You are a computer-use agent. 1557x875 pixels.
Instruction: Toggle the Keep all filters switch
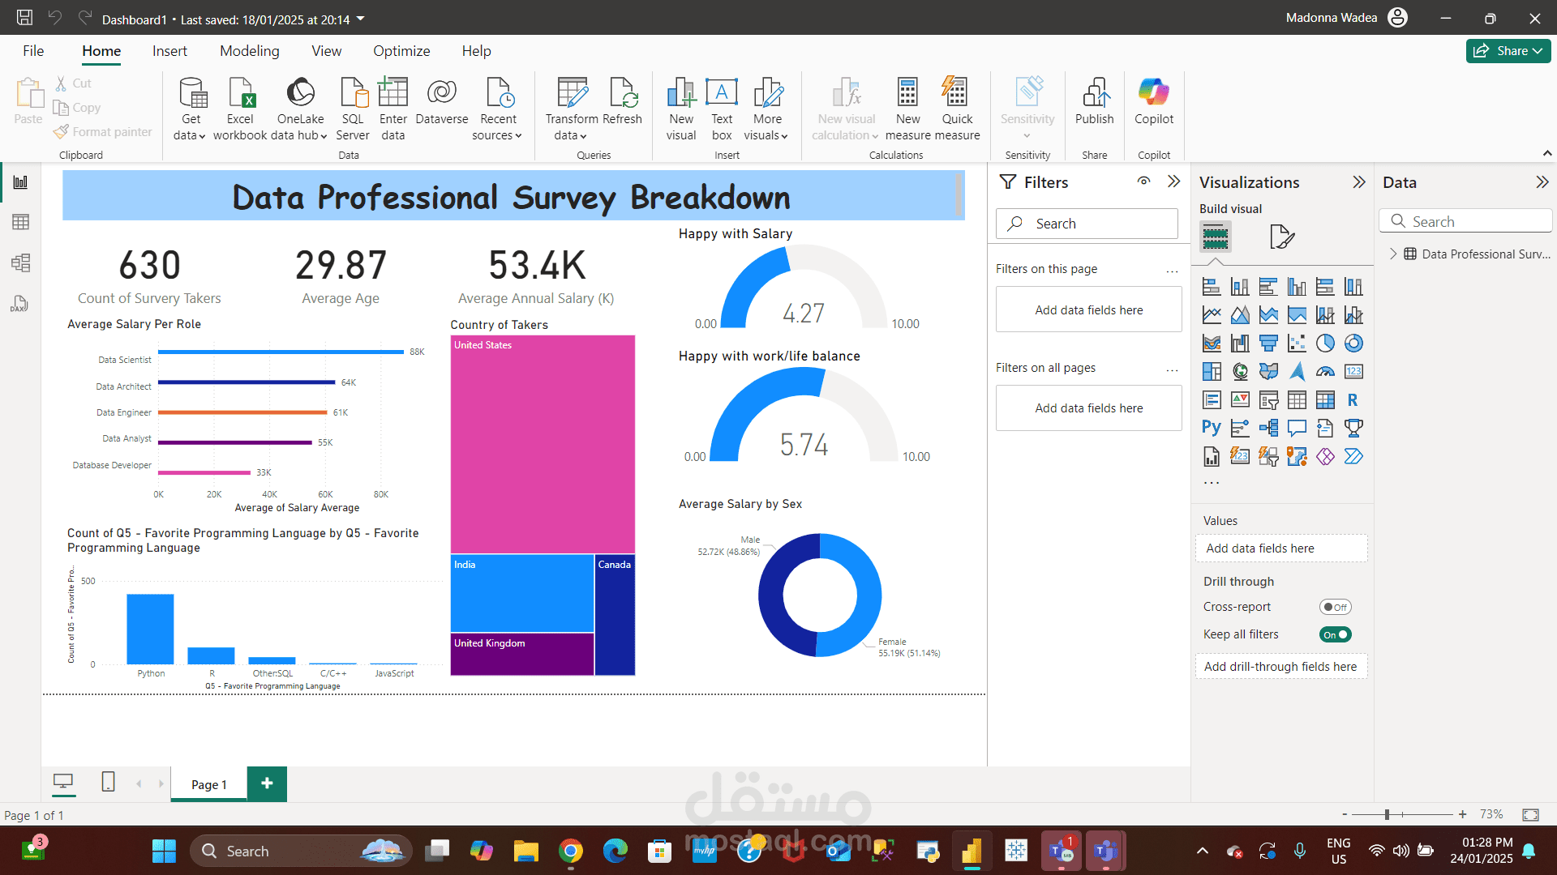(1335, 634)
